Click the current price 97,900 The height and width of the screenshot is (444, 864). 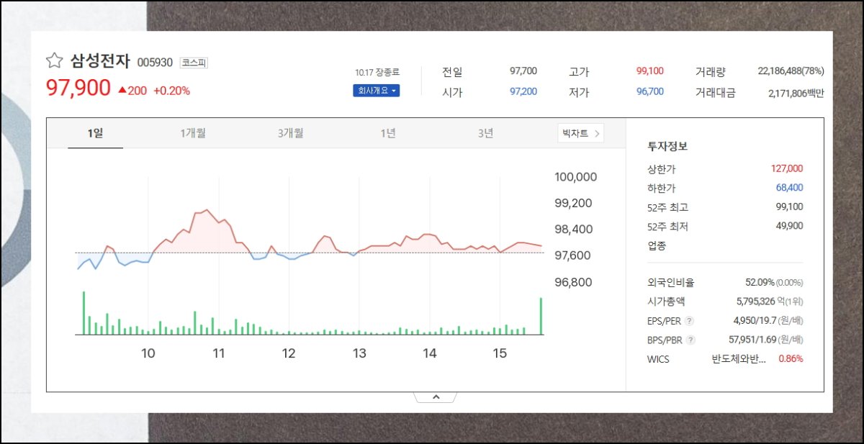(x=78, y=89)
